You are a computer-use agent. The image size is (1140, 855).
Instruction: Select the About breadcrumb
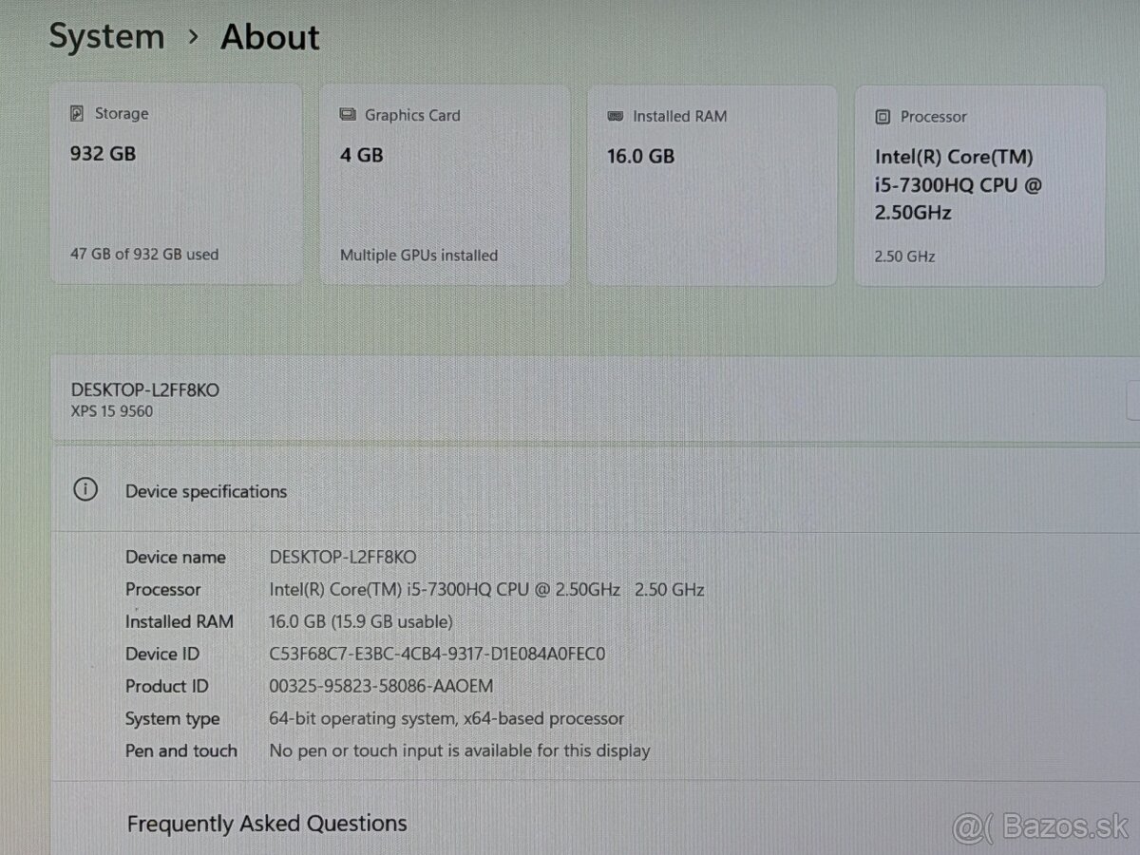(270, 38)
